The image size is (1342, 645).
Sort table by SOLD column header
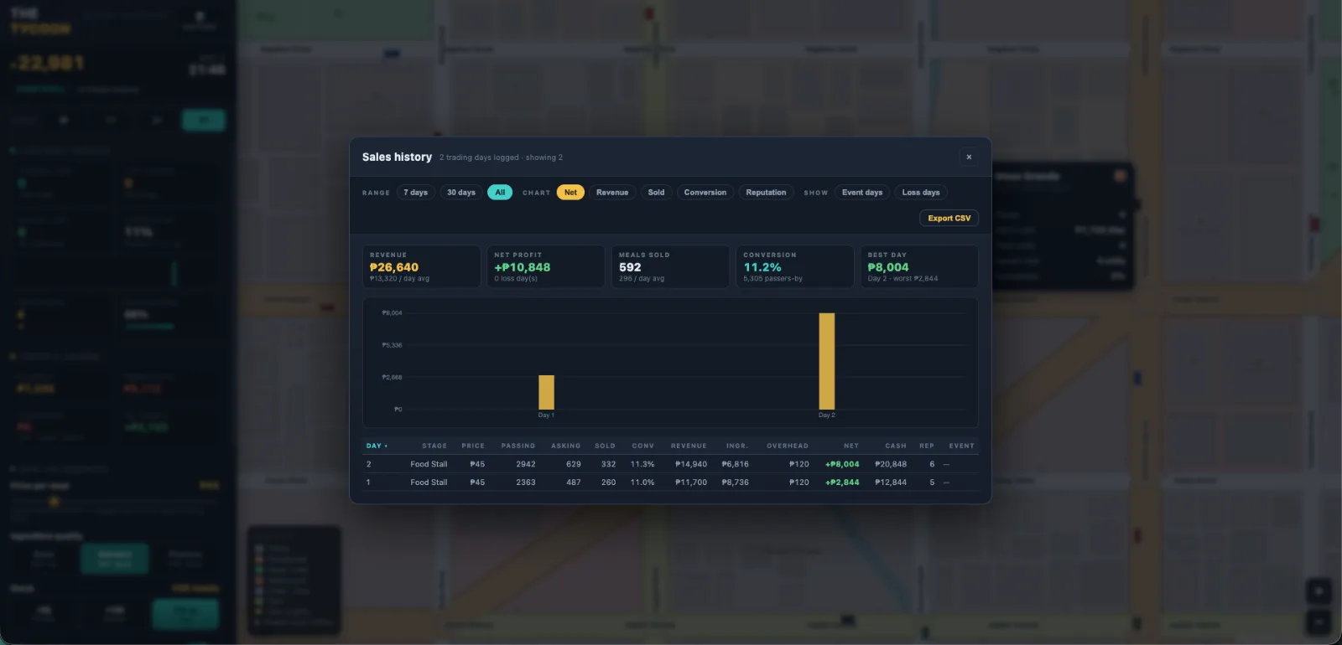tap(605, 446)
